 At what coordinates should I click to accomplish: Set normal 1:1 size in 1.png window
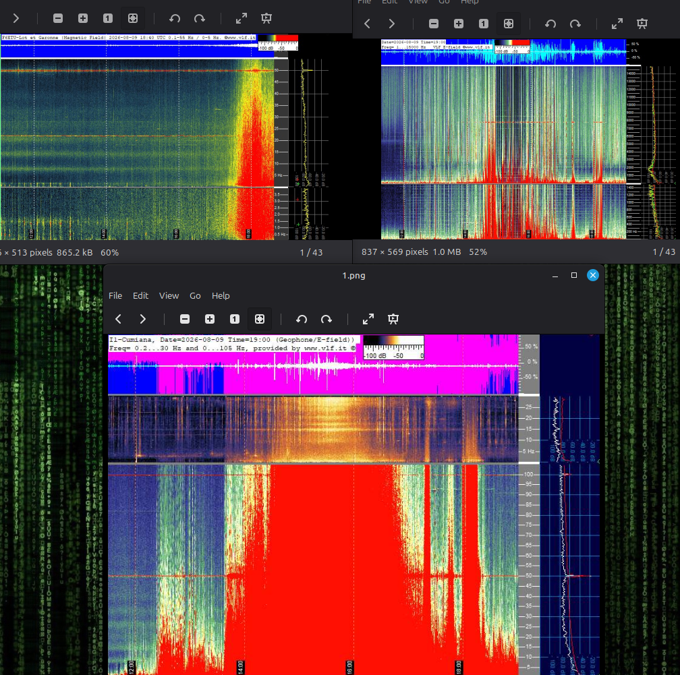point(235,319)
